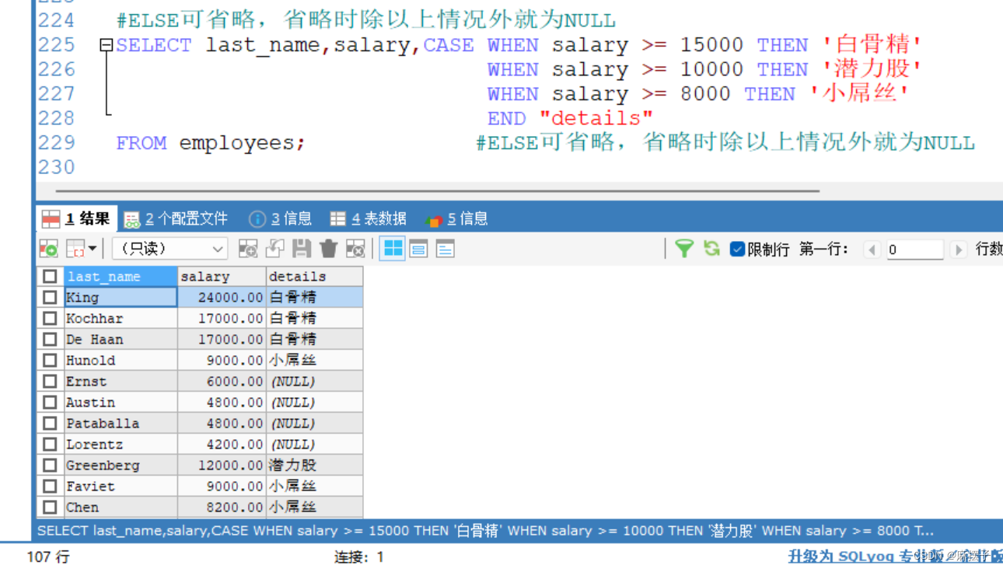
Task: Check the King row checkbox
Action: click(51, 297)
